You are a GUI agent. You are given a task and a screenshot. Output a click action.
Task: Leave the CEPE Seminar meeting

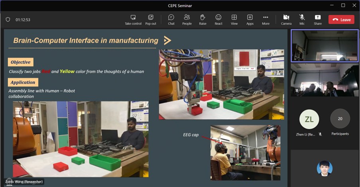341,19
